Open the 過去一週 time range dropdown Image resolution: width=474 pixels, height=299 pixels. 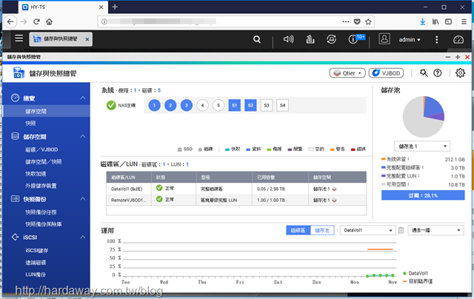436,230
